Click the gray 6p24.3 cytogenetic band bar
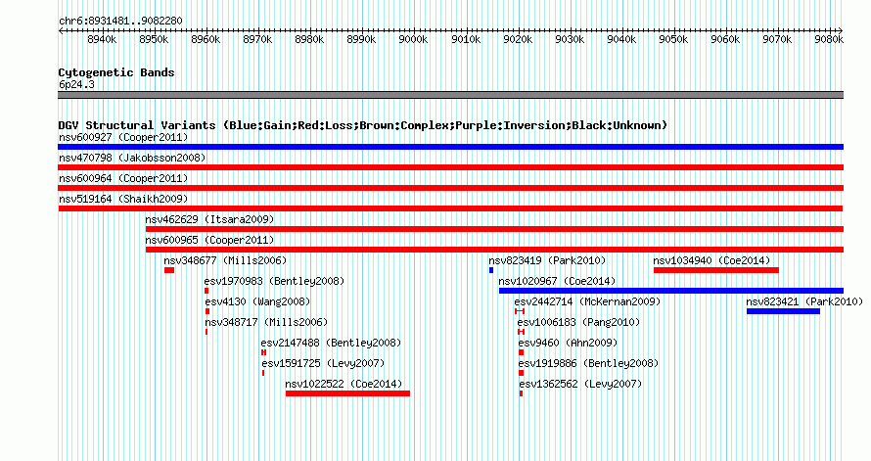 point(450,95)
